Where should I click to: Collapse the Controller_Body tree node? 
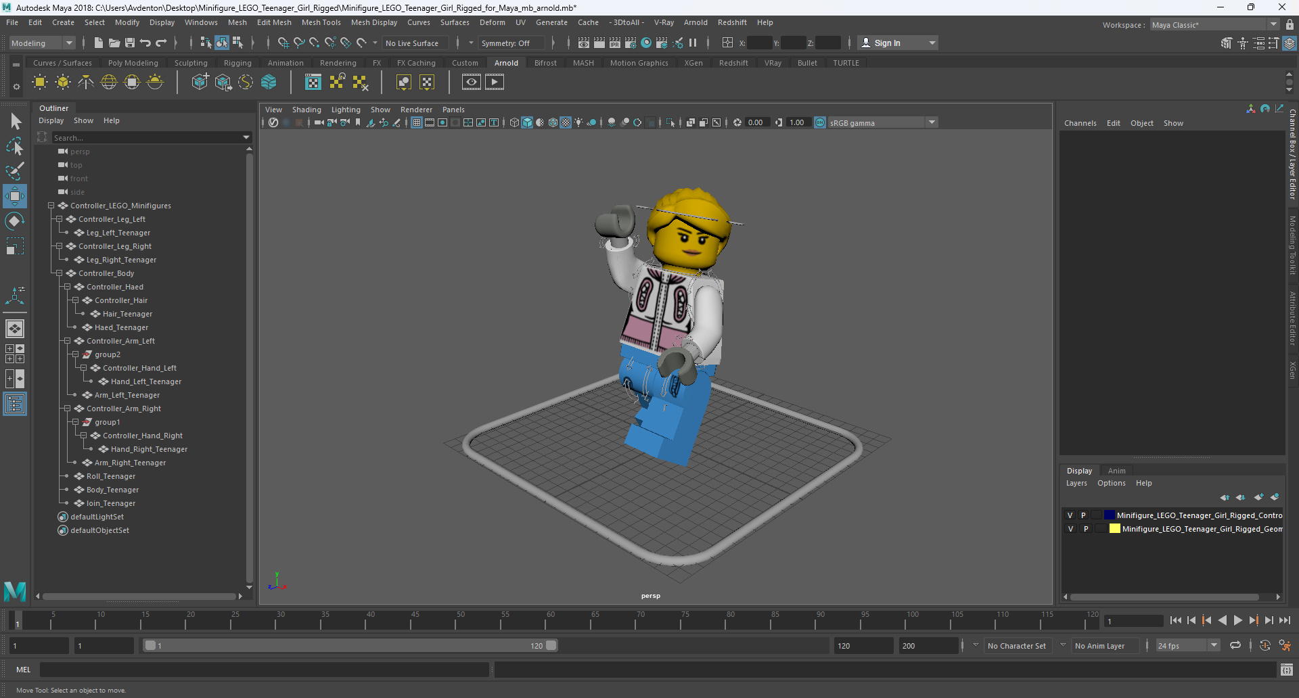pyautogui.click(x=59, y=273)
